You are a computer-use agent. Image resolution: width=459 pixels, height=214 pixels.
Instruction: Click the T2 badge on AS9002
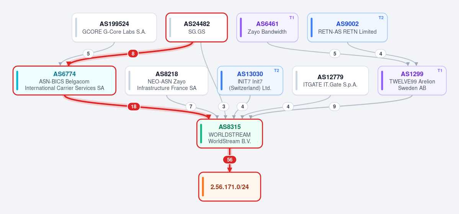(x=381, y=18)
